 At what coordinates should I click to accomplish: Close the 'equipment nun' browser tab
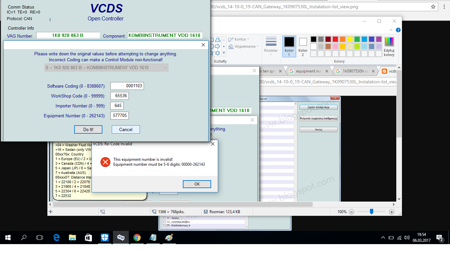(327, 71)
